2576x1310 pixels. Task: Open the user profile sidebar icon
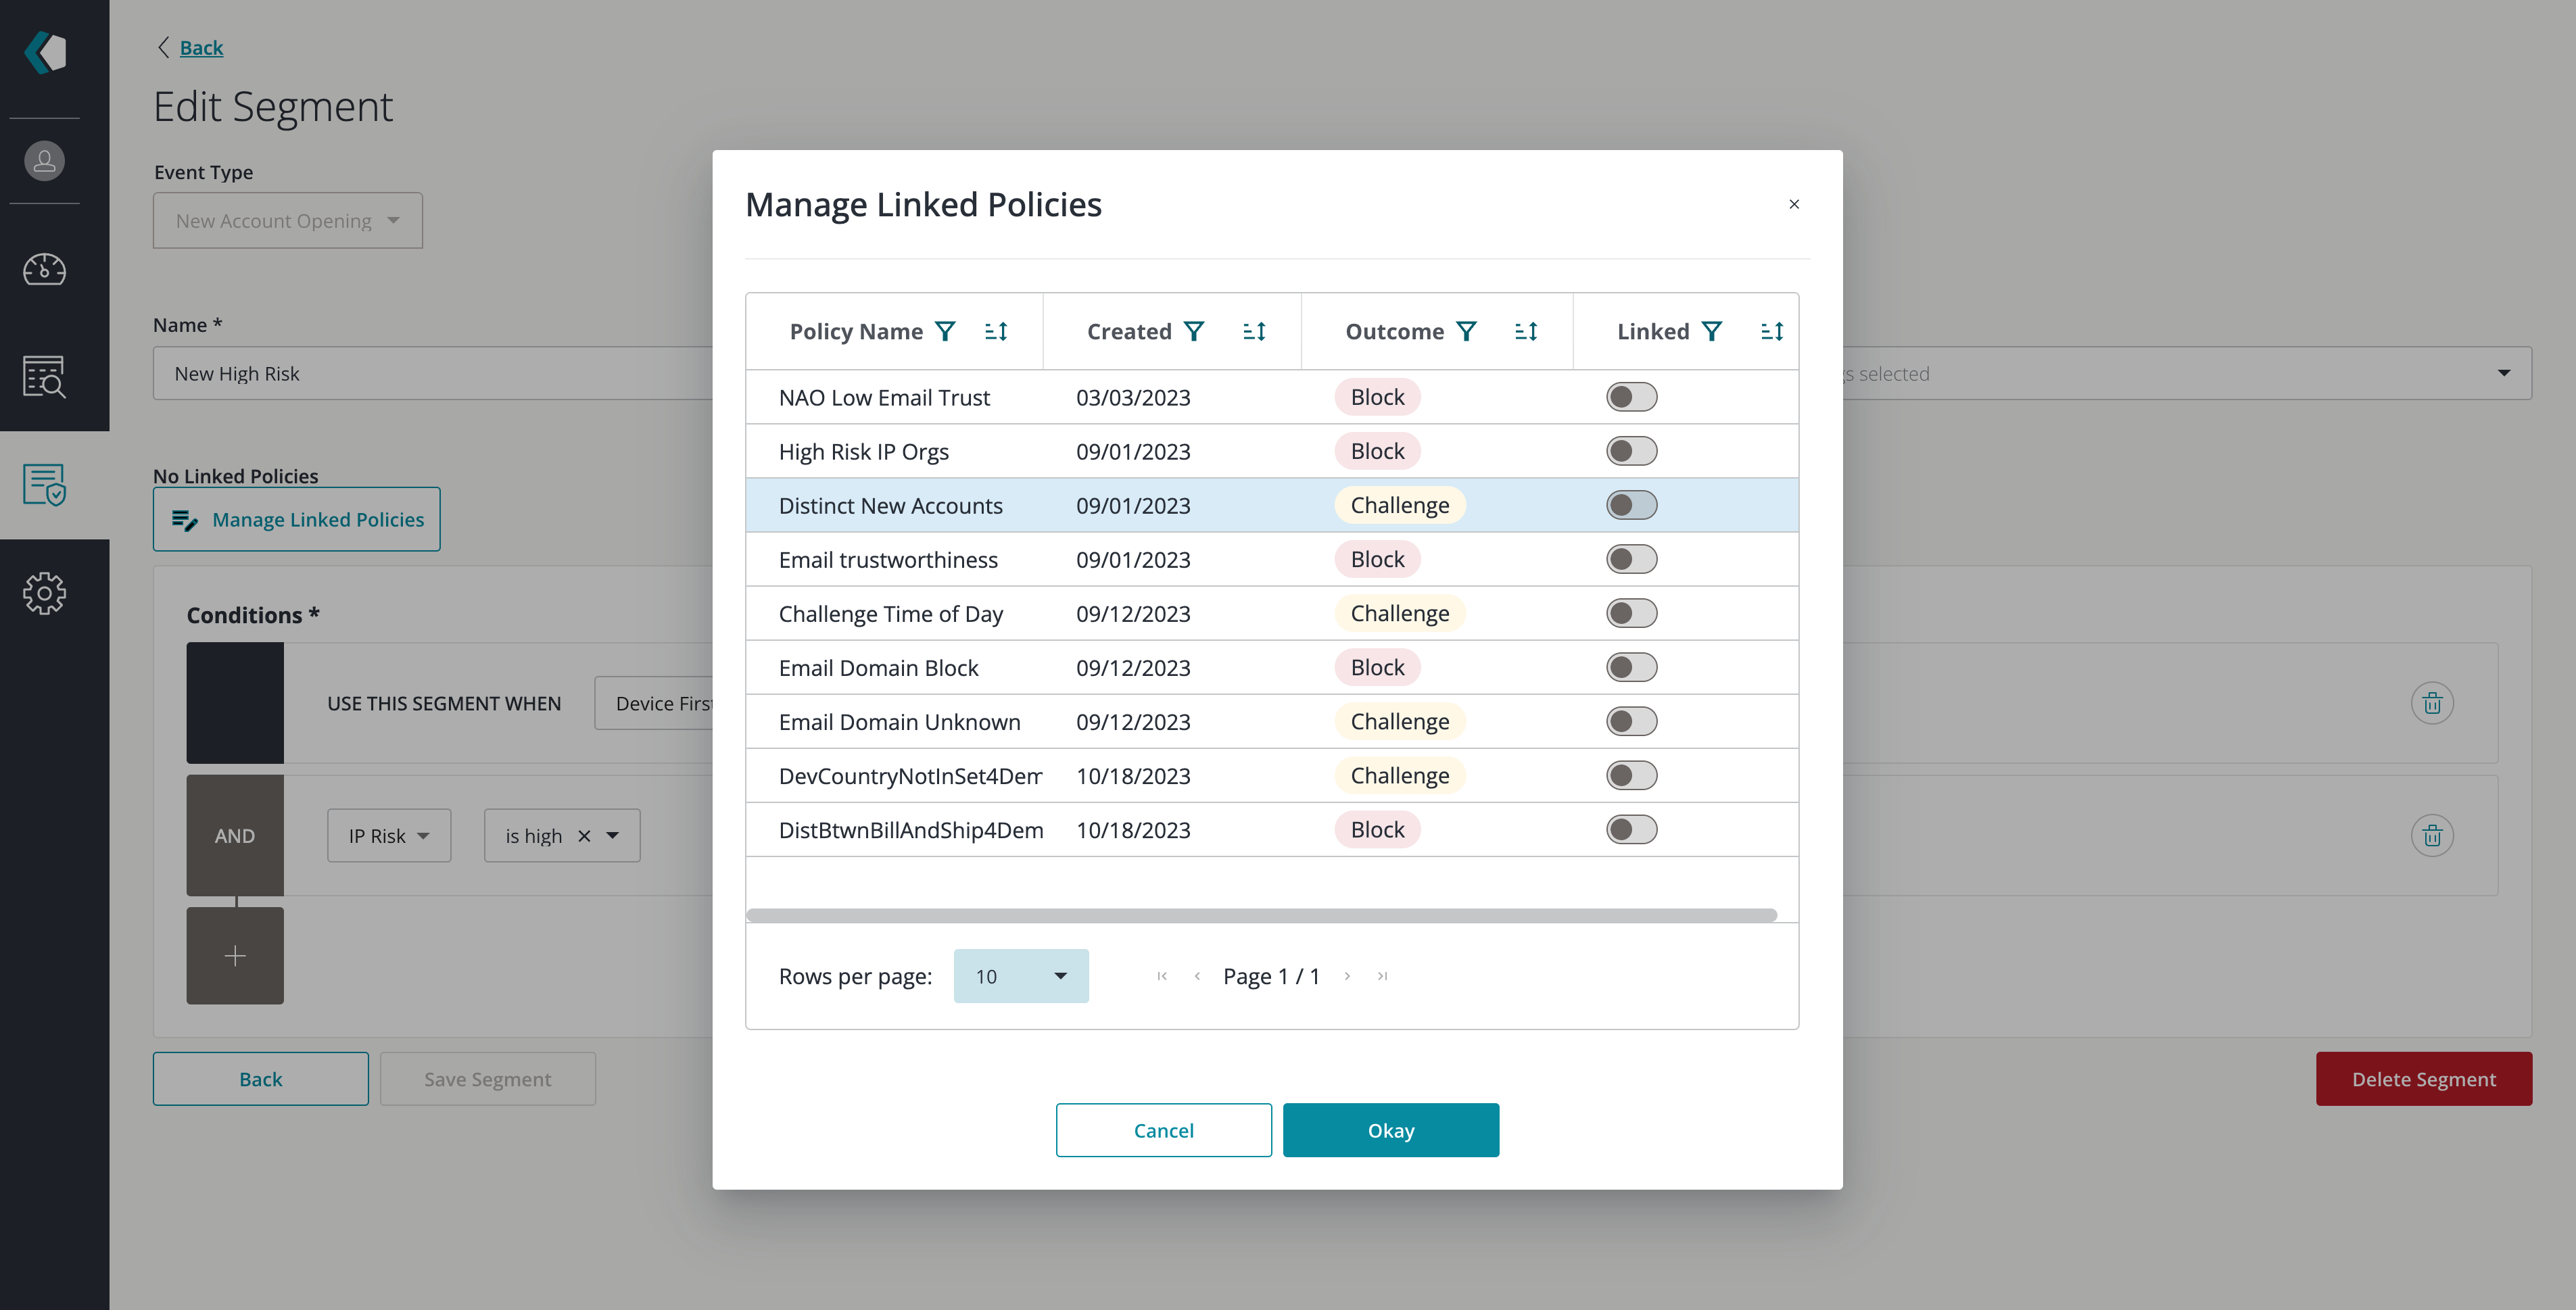[x=45, y=161]
